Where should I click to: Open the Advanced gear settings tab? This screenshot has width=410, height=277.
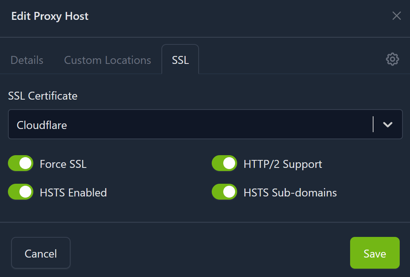392,59
